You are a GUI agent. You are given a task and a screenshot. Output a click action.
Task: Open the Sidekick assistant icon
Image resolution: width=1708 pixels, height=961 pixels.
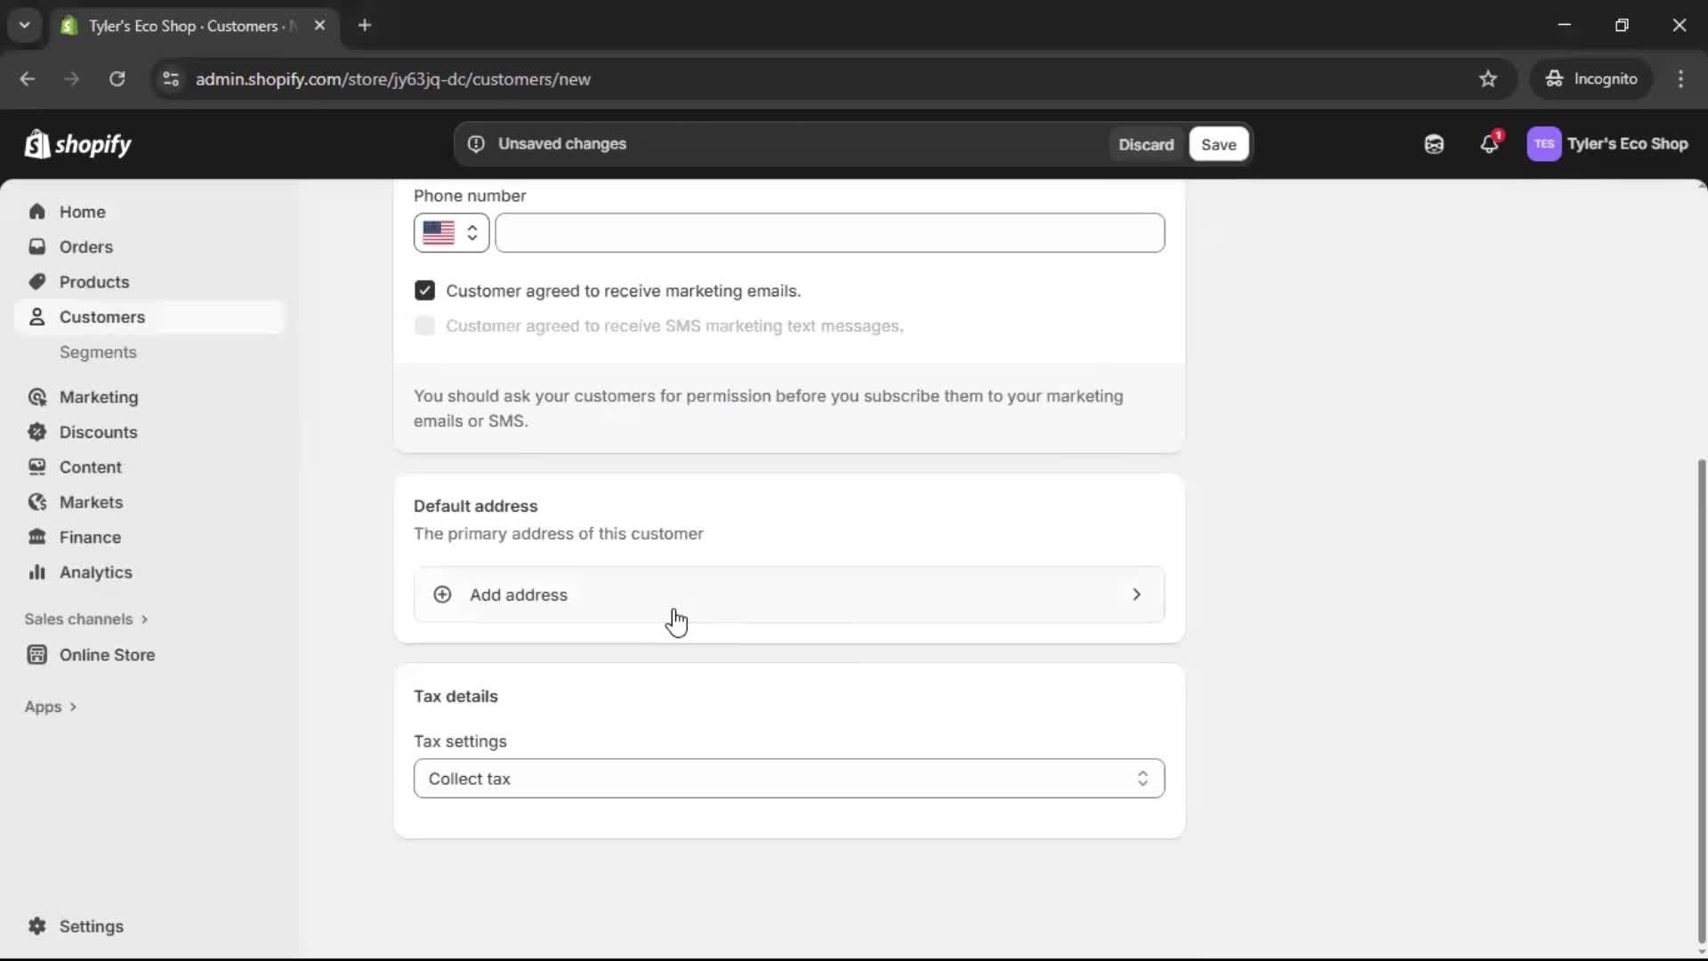[x=1433, y=143]
